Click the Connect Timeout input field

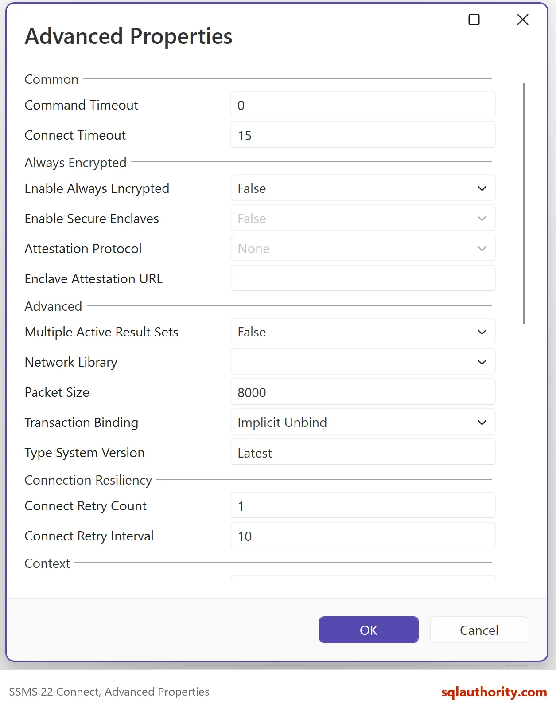[x=363, y=135]
